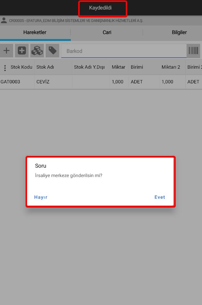202x305 pixels.
Task: Choose Evet in the dialog
Action: point(159,197)
